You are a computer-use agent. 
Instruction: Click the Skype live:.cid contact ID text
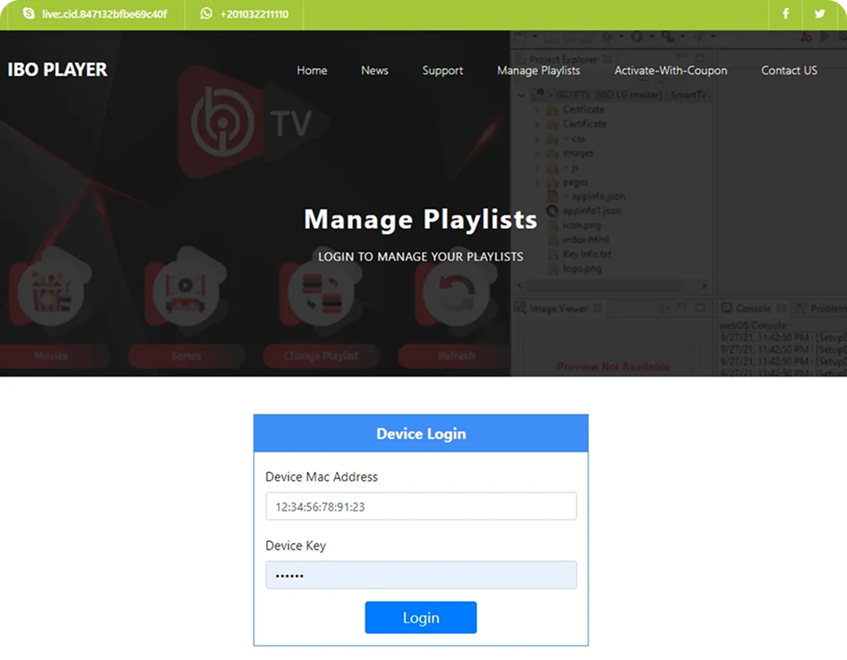coord(104,14)
